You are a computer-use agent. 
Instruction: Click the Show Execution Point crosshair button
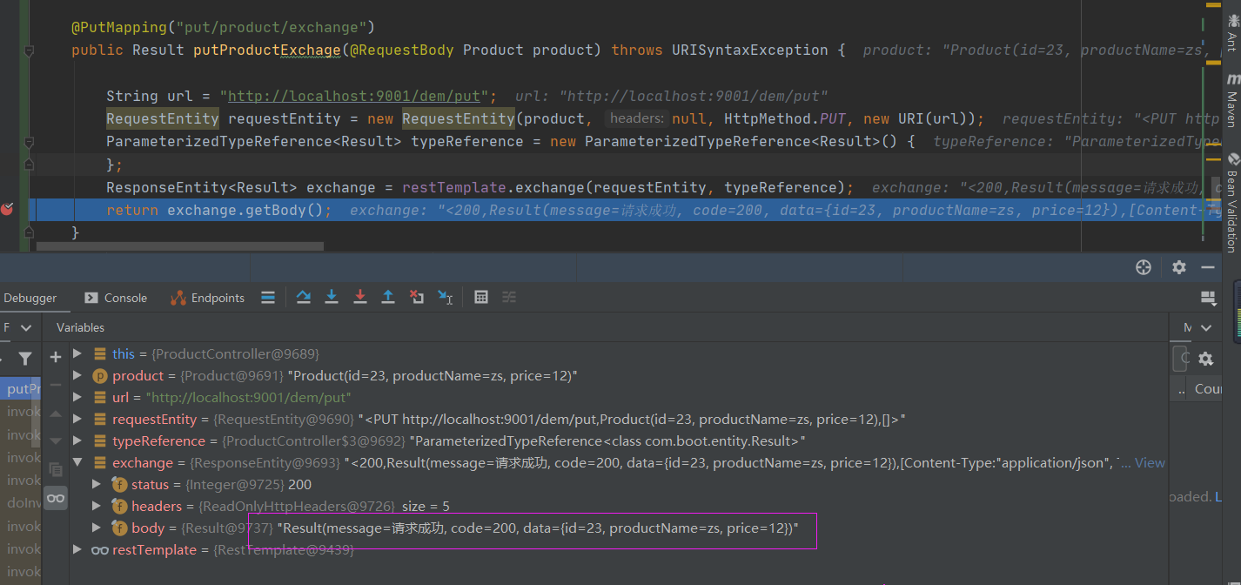1143,267
